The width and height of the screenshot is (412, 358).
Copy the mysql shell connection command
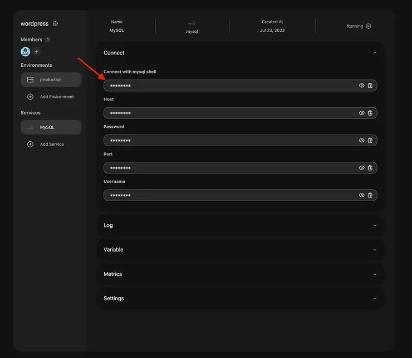370,86
